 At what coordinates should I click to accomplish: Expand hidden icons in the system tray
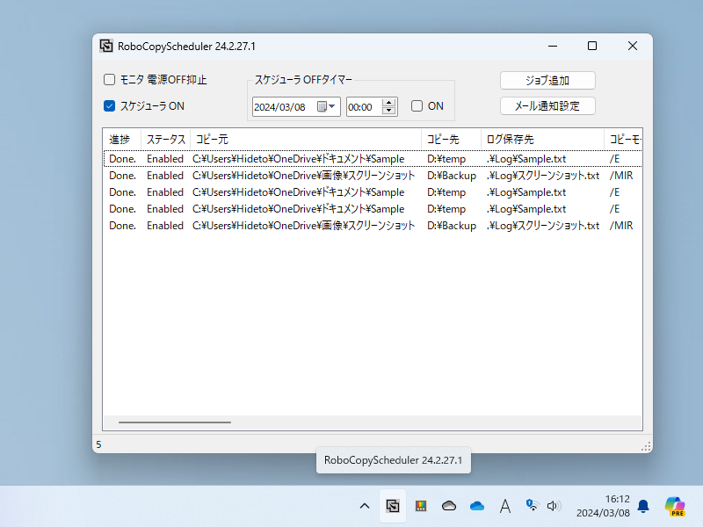coord(364,506)
